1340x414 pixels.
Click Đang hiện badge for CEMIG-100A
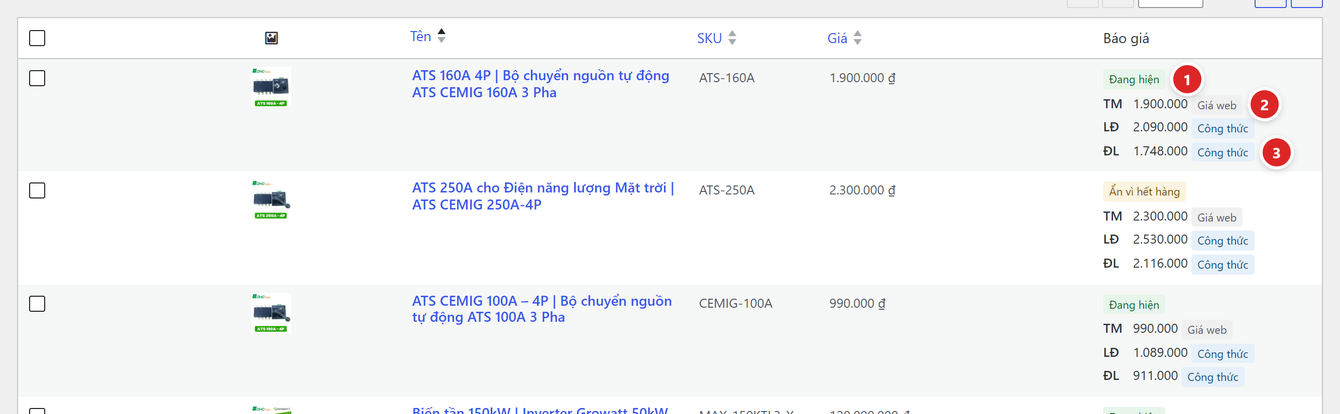[x=1134, y=305]
